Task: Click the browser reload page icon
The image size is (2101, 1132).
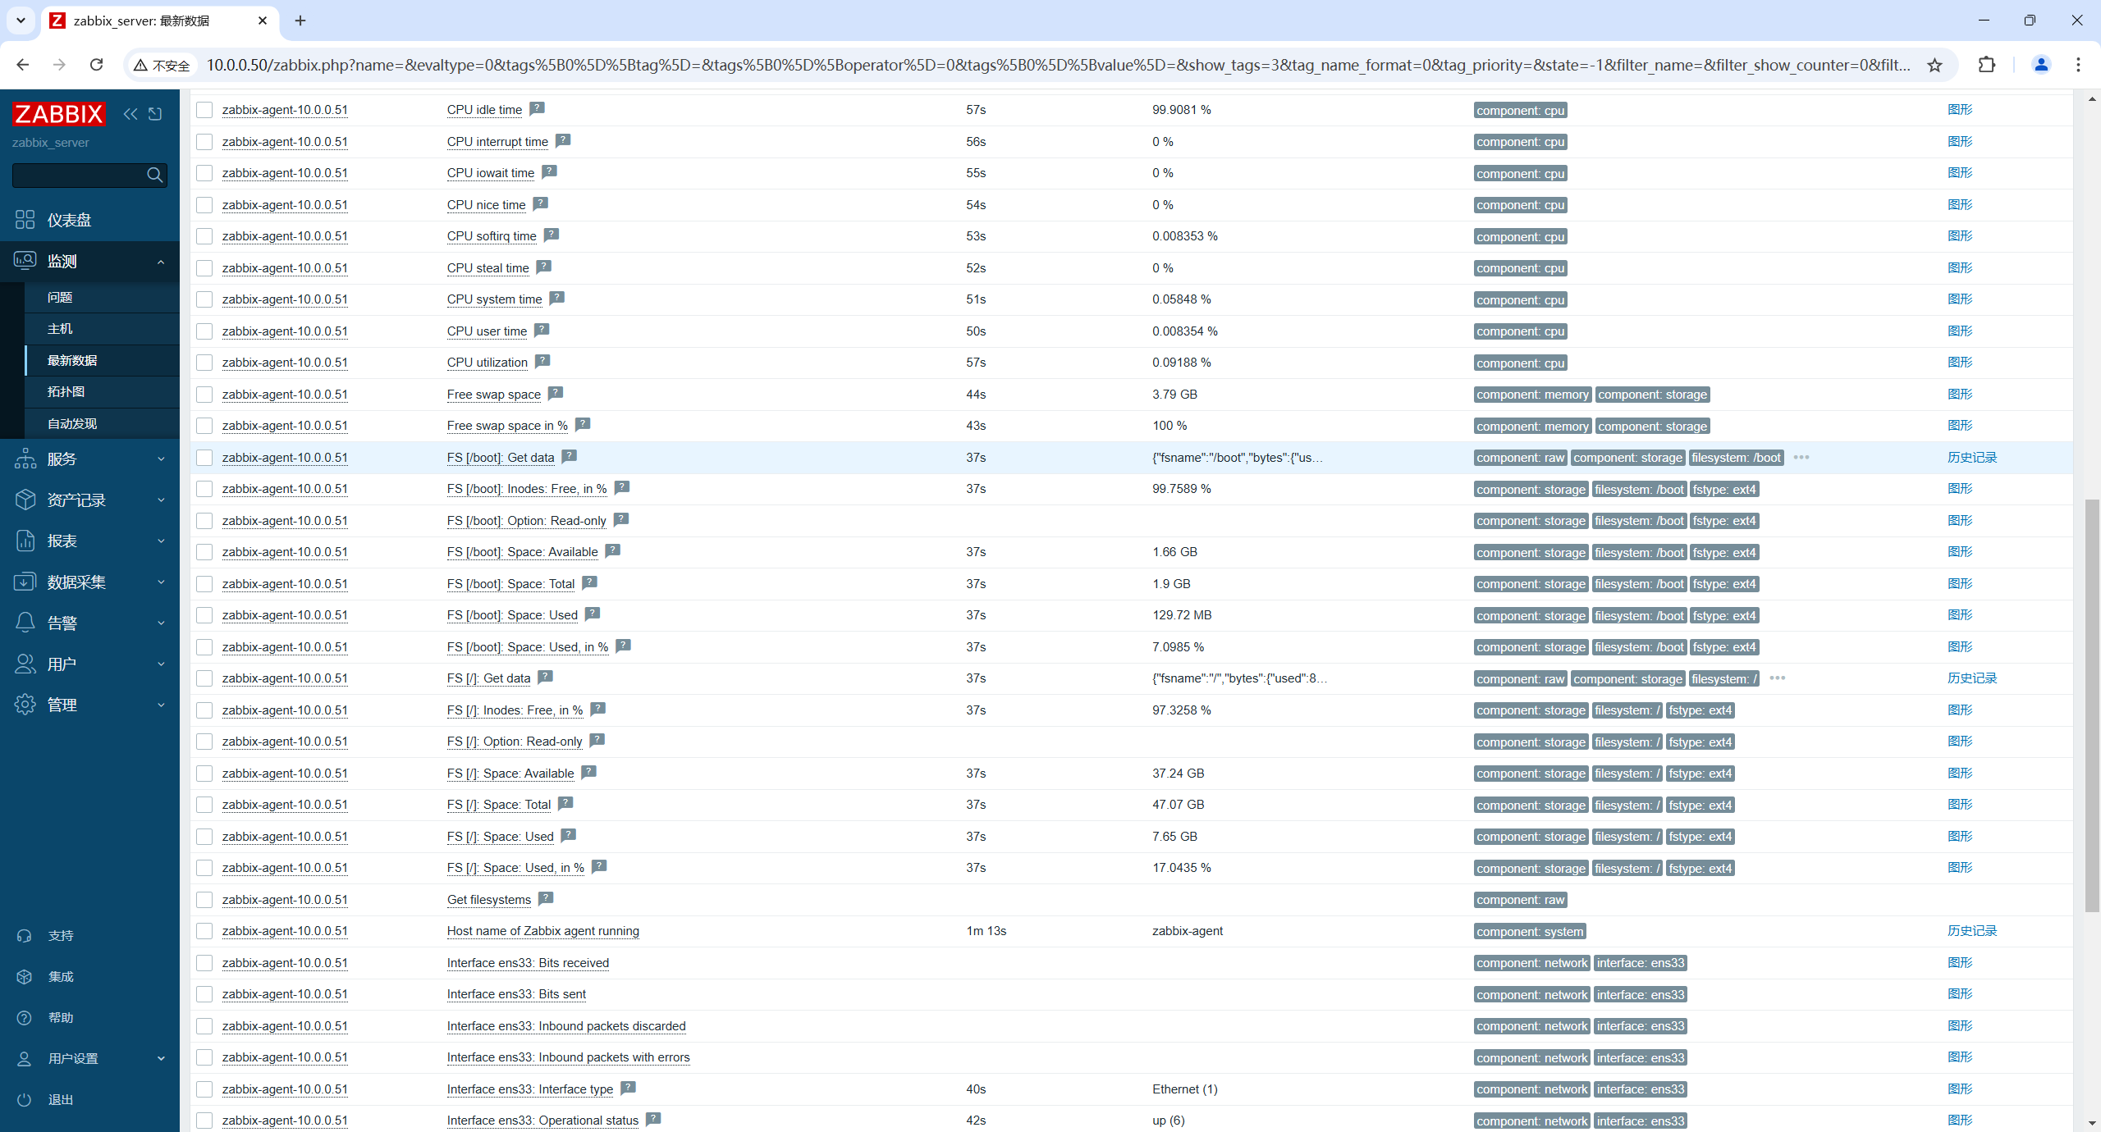Action: 96,65
